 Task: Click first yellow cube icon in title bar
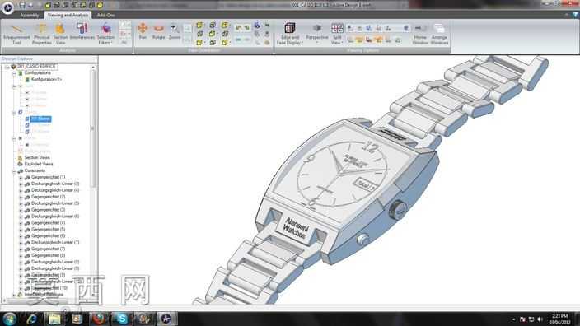(48, 5)
